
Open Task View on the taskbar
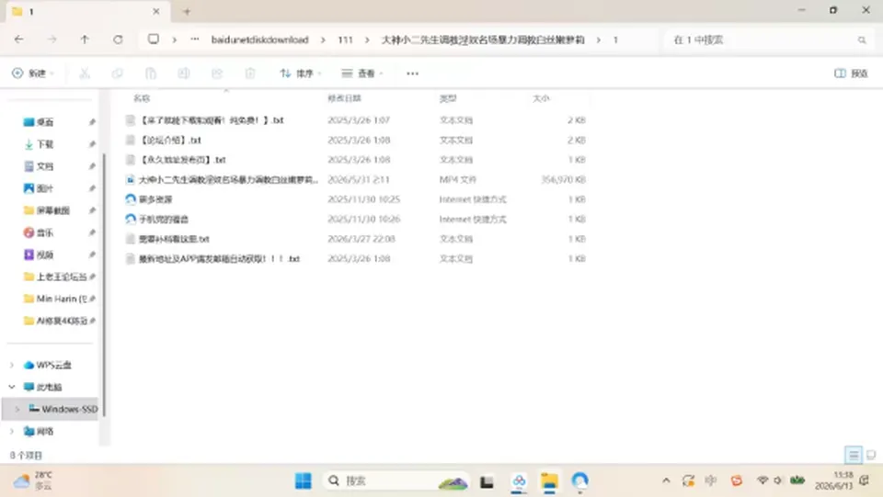[x=487, y=481]
